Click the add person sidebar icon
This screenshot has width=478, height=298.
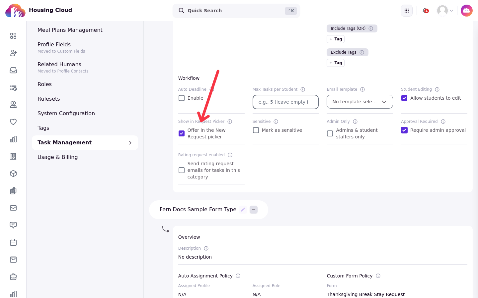(x=13, y=53)
